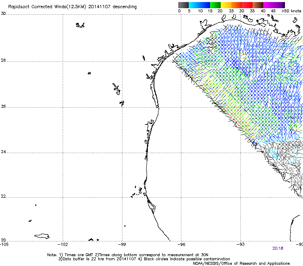
Task: Click the longitude label '-93'
Action: click(241, 244)
